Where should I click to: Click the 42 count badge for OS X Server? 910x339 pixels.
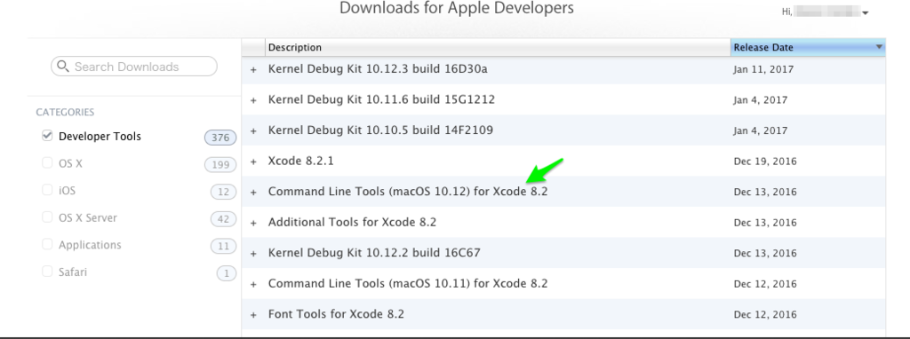[x=223, y=219]
